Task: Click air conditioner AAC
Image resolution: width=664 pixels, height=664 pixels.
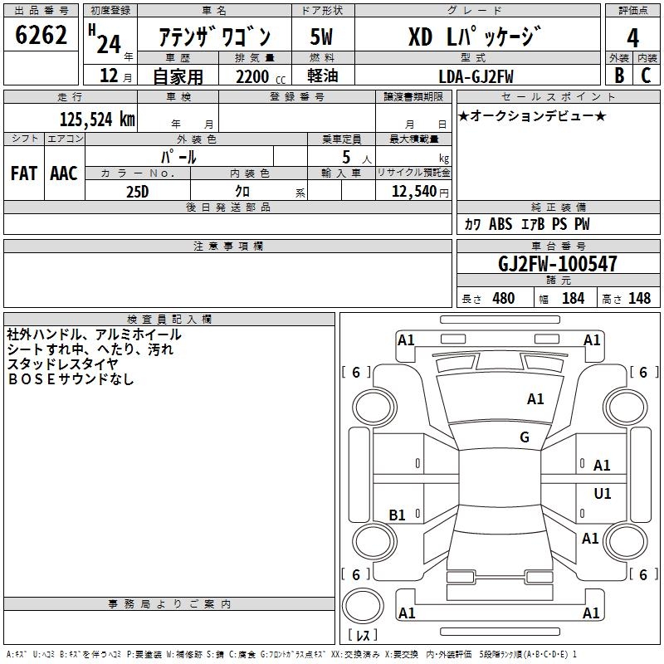Action: point(64,173)
